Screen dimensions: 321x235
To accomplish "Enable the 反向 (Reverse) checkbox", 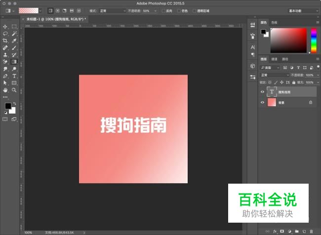I will [x=163, y=11].
